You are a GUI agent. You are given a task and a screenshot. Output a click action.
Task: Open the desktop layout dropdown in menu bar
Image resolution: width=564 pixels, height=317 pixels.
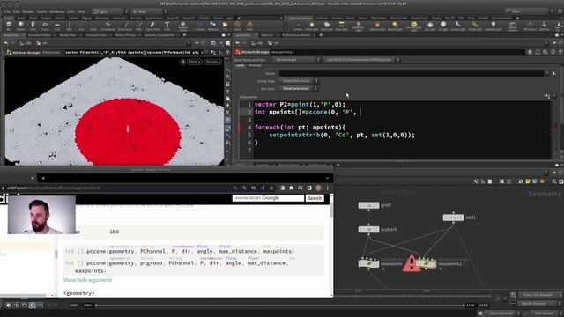coord(110,11)
